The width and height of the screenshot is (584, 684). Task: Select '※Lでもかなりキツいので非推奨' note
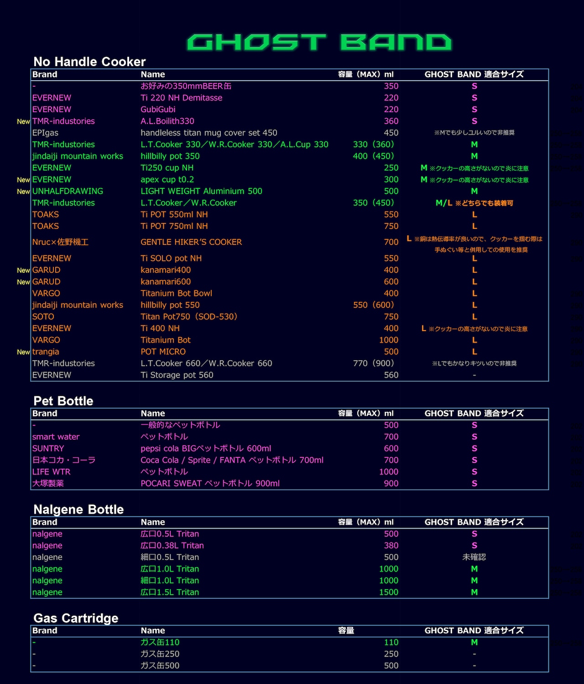[474, 363]
